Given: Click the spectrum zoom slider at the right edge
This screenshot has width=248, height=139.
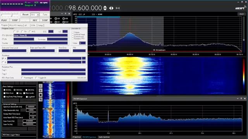Looking at the screenshot, I should 244,40.
